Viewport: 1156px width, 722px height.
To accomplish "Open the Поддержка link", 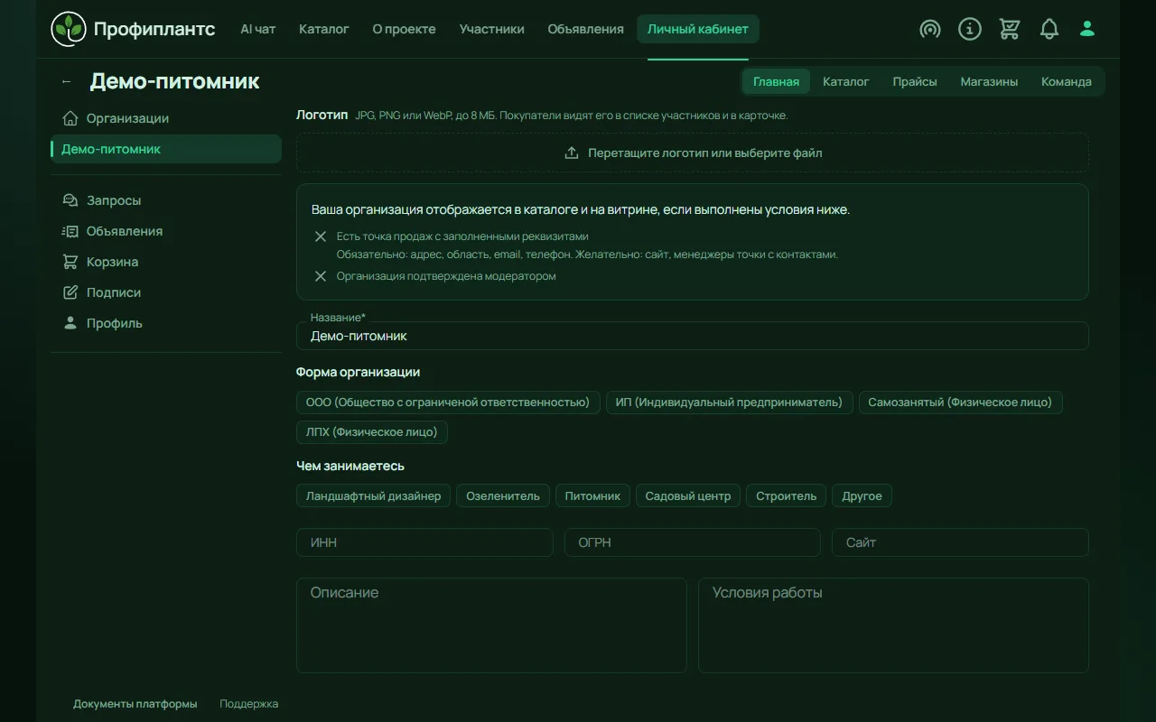I will pyautogui.click(x=249, y=704).
